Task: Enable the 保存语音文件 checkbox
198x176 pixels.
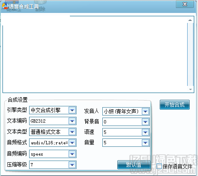Action: [x=159, y=166]
